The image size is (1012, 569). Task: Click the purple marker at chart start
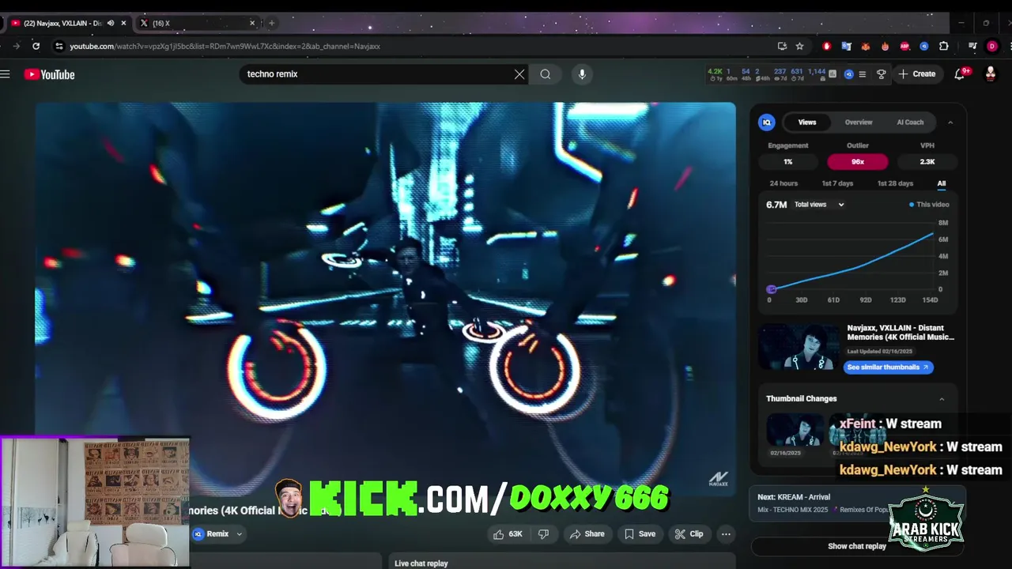pos(772,289)
